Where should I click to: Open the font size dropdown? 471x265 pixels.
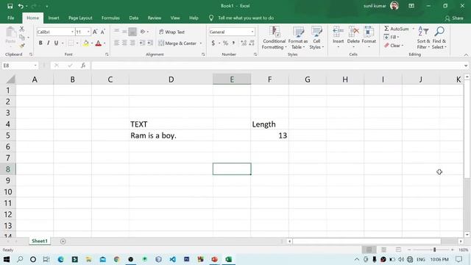click(88, 32)
